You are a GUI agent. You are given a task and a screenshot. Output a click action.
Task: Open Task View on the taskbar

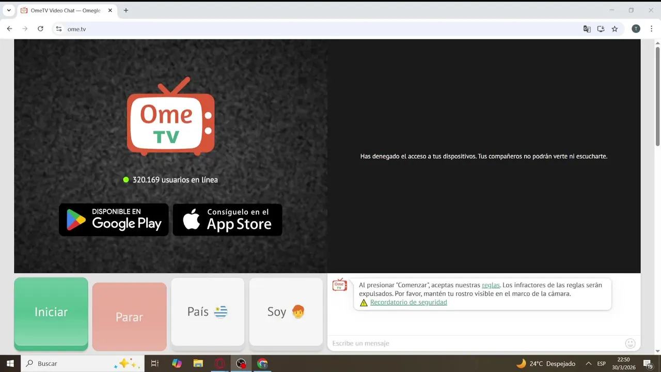coord(154,364)
